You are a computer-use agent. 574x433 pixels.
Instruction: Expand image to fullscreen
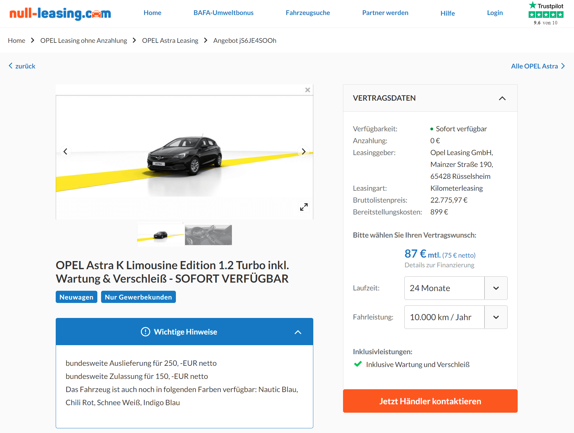pos(304,207)
